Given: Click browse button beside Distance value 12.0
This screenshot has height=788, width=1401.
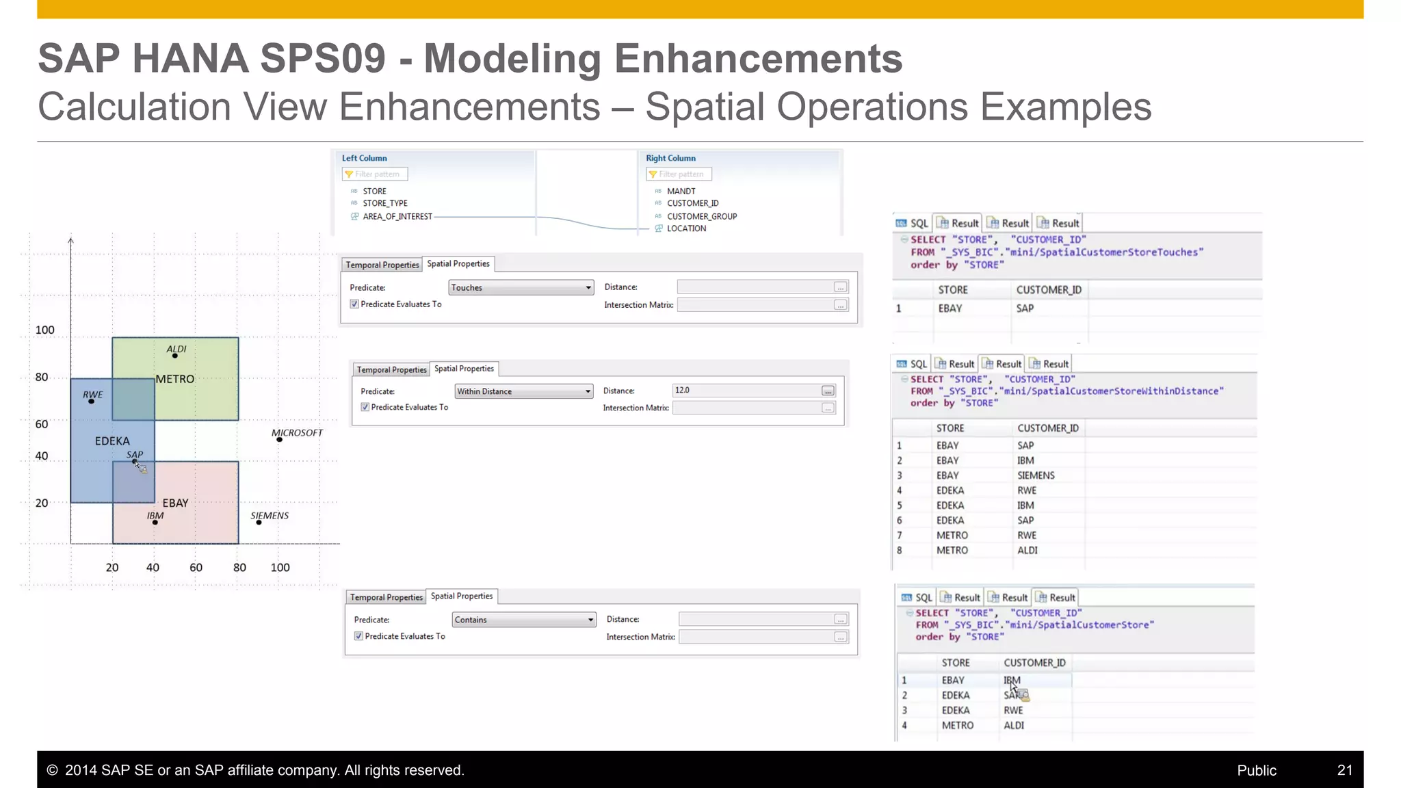Looking at the screenshot, I should click(828, 391).
